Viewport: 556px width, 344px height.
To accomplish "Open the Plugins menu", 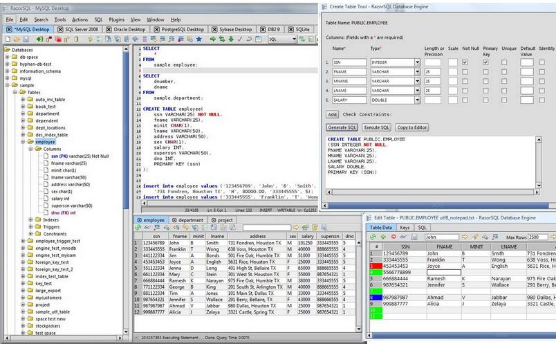I will (x=117, y=19).
